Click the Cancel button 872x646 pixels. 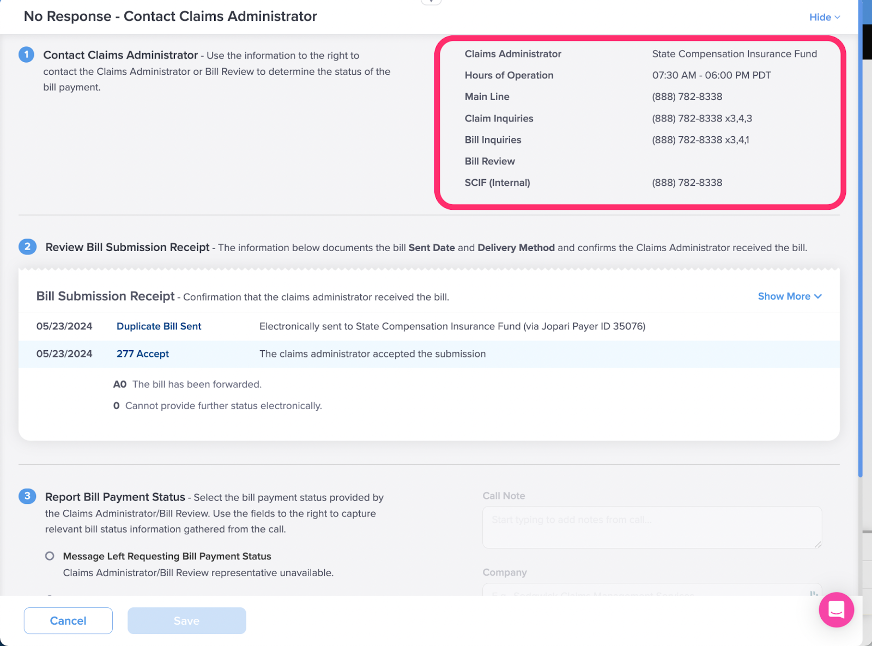(68, 620)
